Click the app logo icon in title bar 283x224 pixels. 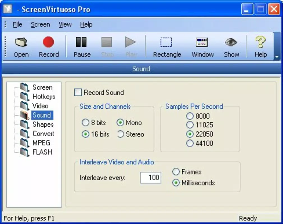[x=8, y=9]
